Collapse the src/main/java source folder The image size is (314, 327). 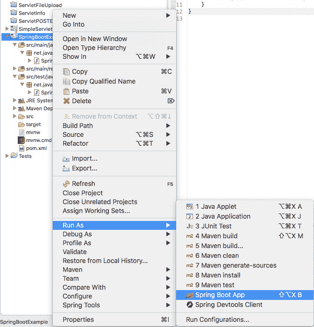[x=14, y=45]
